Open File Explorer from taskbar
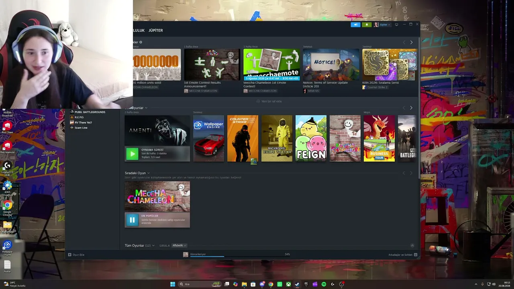 coord(244,284)
